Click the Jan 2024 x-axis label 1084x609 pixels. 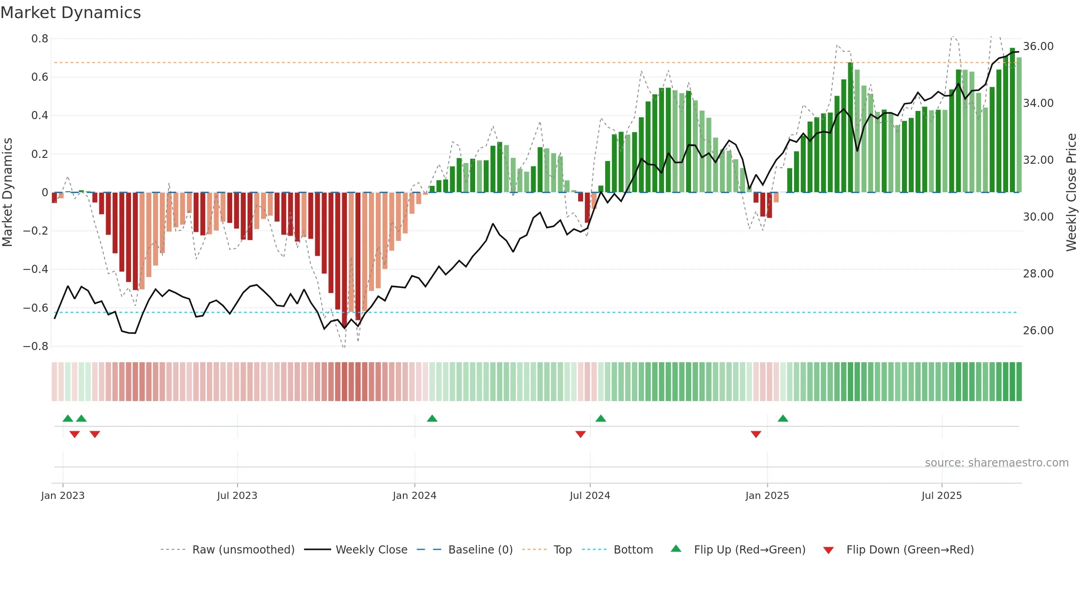pyautogui.click(x=415, y=495)
